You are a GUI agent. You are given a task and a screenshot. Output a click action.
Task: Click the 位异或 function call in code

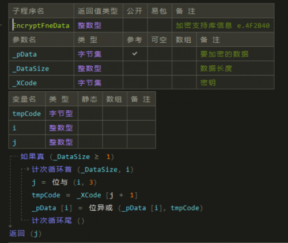coord(101,208)
